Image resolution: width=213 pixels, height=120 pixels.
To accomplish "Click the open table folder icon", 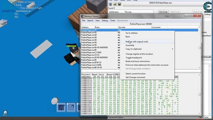I will point(115,4).
